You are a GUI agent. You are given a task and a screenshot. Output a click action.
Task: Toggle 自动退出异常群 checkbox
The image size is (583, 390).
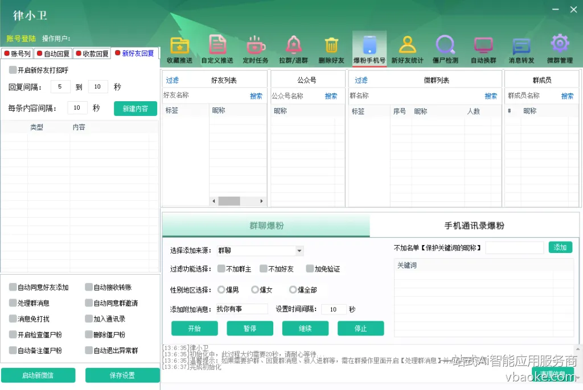(x=88, y=350)
